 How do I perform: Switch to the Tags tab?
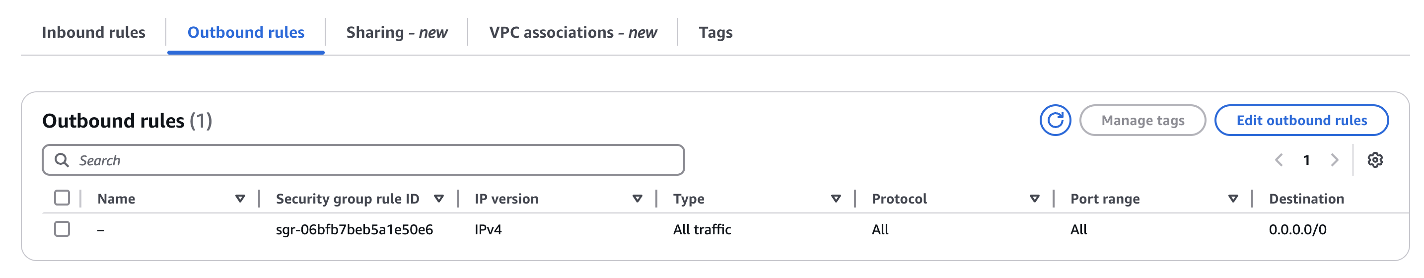pyautogui.click(x=715, y=33)
